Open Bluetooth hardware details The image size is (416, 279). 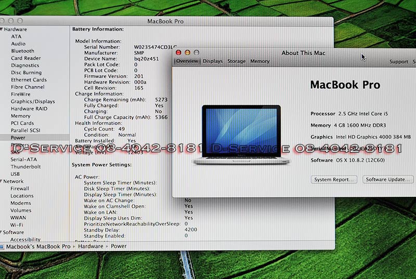coord(22,51)
